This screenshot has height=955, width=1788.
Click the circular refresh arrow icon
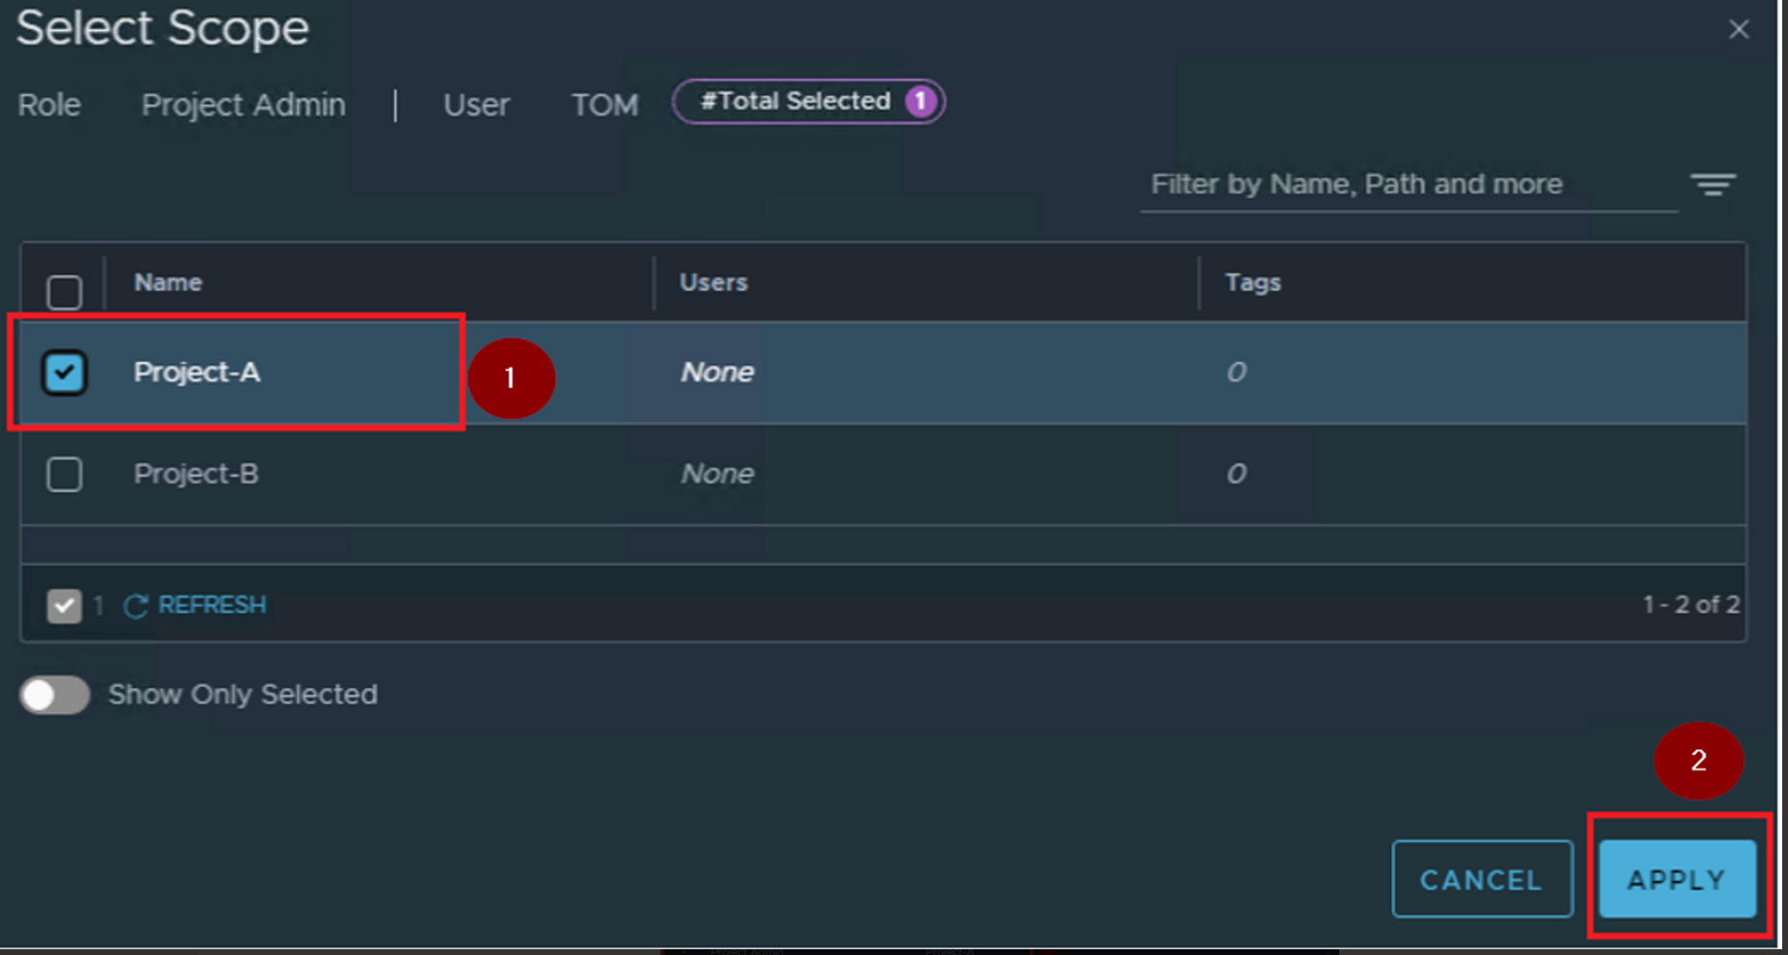[136, 605]
